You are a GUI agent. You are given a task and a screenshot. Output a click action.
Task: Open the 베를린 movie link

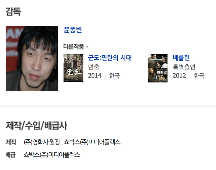(181, 58)
